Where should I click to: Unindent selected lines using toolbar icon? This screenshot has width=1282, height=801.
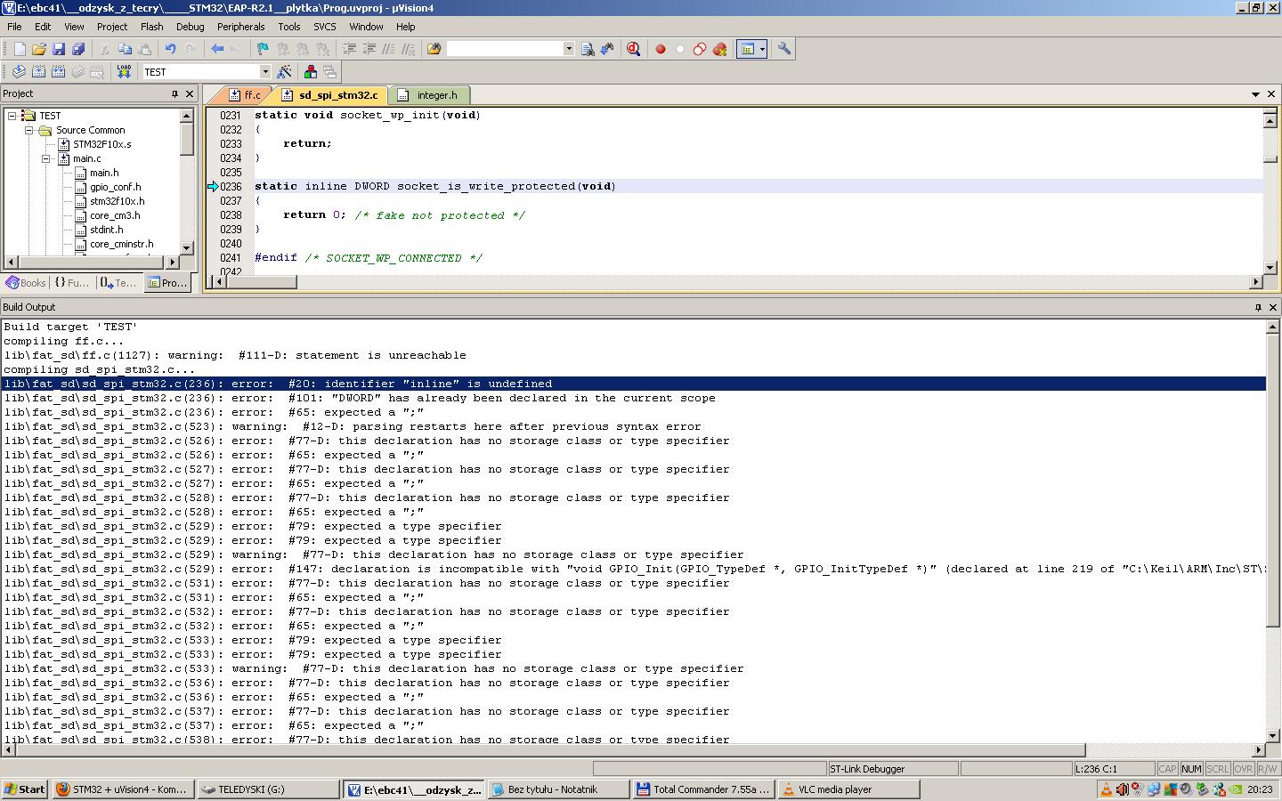(369, 49)
